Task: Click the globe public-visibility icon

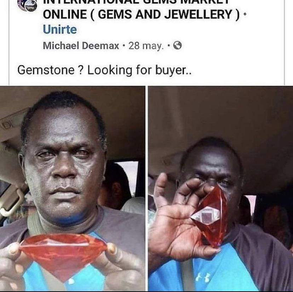Action: tap(177, 45)
